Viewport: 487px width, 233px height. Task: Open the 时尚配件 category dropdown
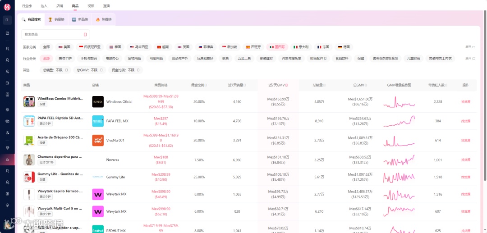318,58
